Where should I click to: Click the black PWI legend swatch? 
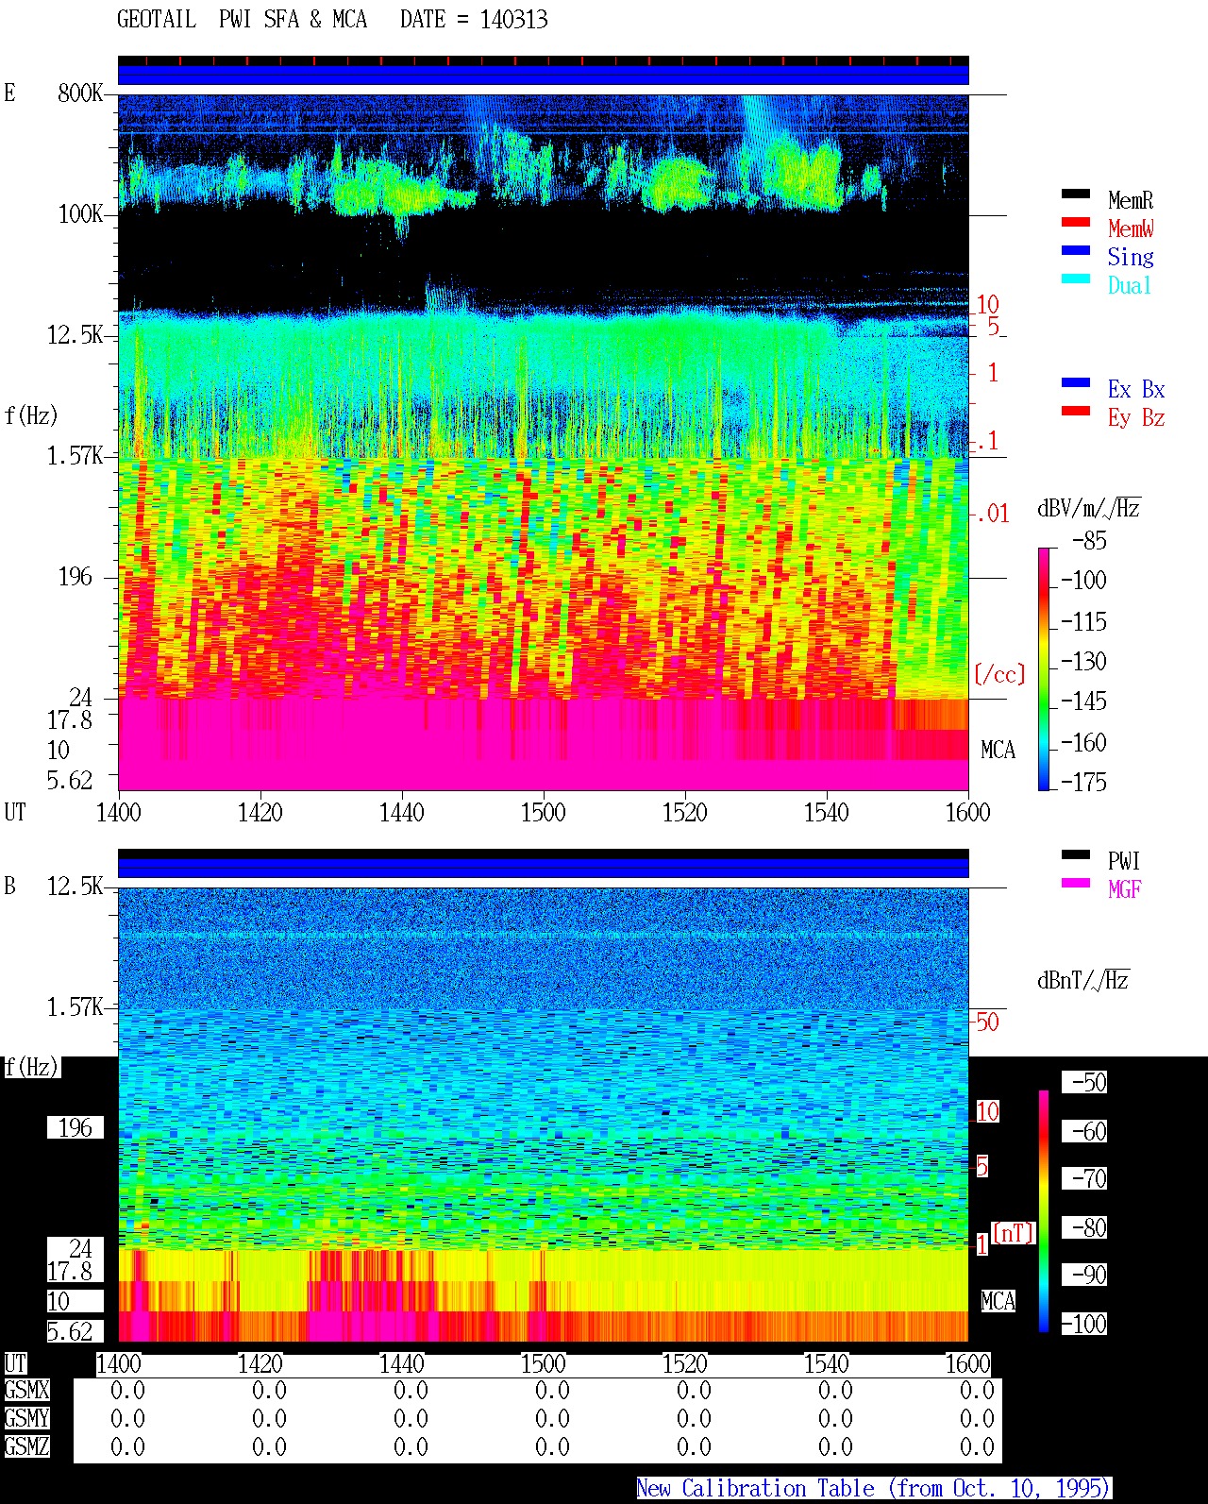tap(1075, 855)
